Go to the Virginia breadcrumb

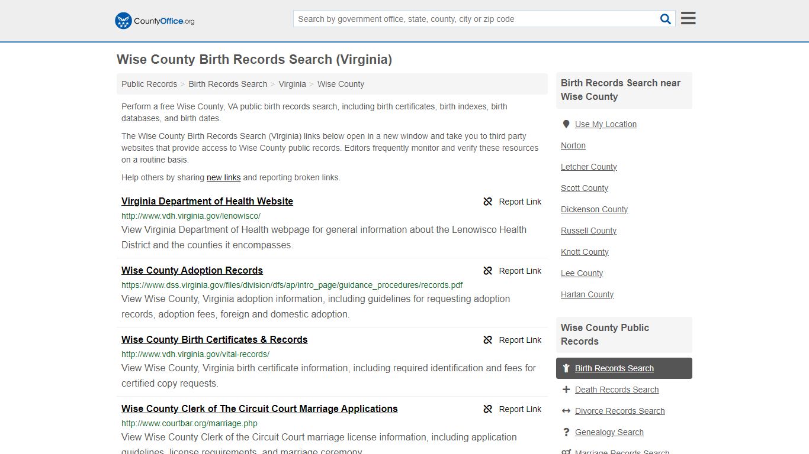pyautogui.click(x=293, y=84)
